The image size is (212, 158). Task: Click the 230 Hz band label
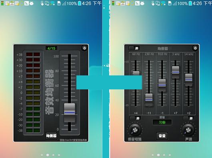click(x=149, y=54)
